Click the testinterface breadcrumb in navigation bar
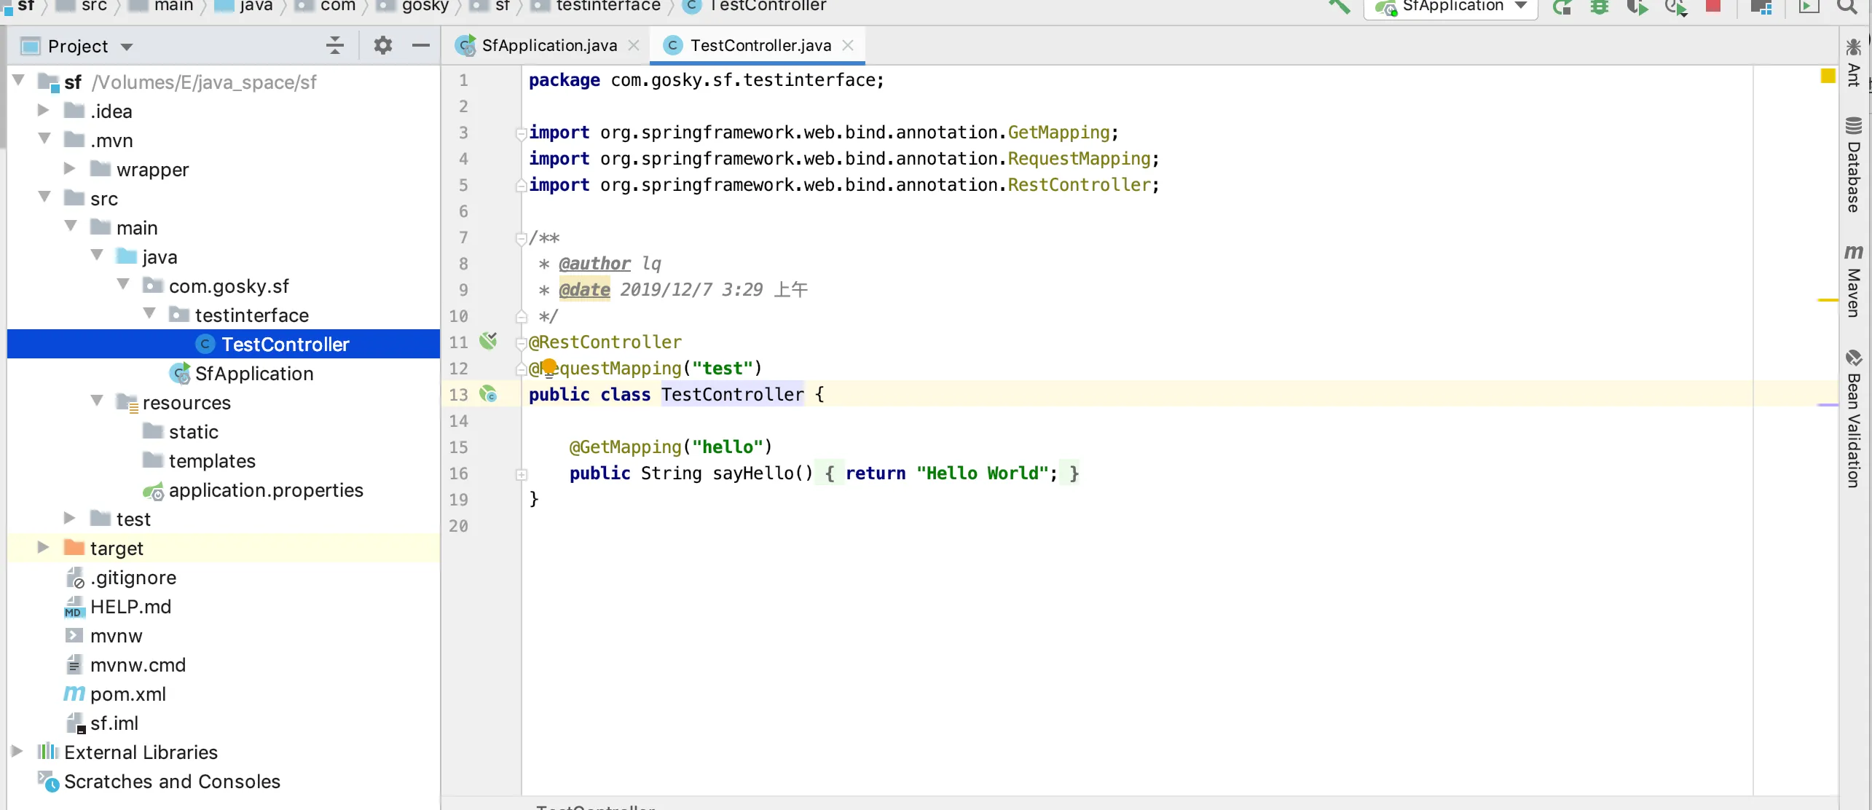Screen dimensions: 1872x810 (597, 7)
